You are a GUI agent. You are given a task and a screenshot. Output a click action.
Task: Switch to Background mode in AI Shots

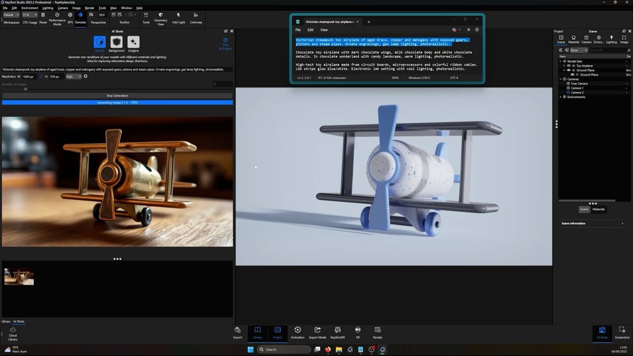click(116, 43)
